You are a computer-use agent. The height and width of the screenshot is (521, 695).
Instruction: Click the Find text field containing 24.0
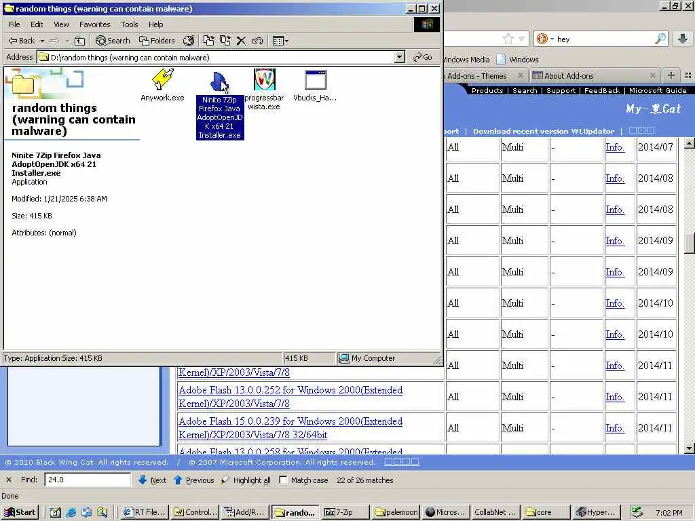coord(88,480)
